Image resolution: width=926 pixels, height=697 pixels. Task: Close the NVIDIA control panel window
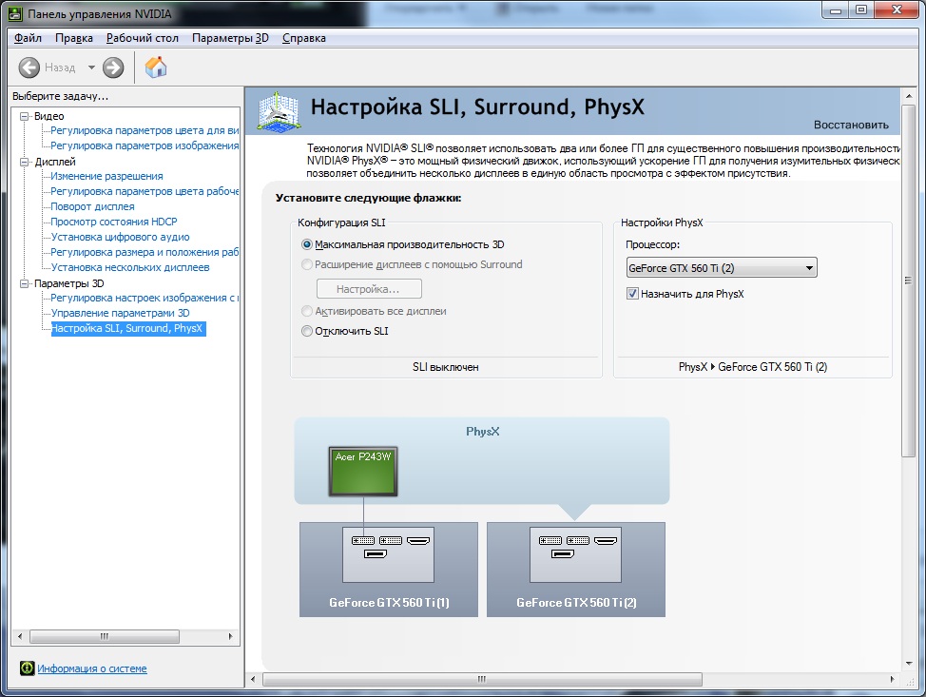[897, 10]
